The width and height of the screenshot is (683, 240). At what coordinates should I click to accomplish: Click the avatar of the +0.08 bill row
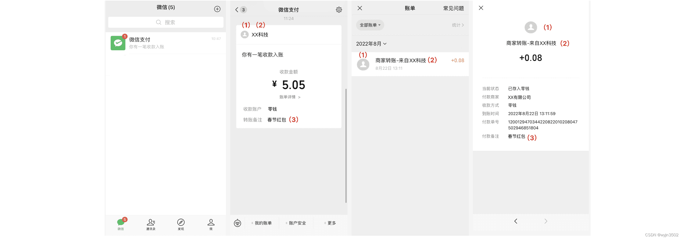tap(363, 65)
